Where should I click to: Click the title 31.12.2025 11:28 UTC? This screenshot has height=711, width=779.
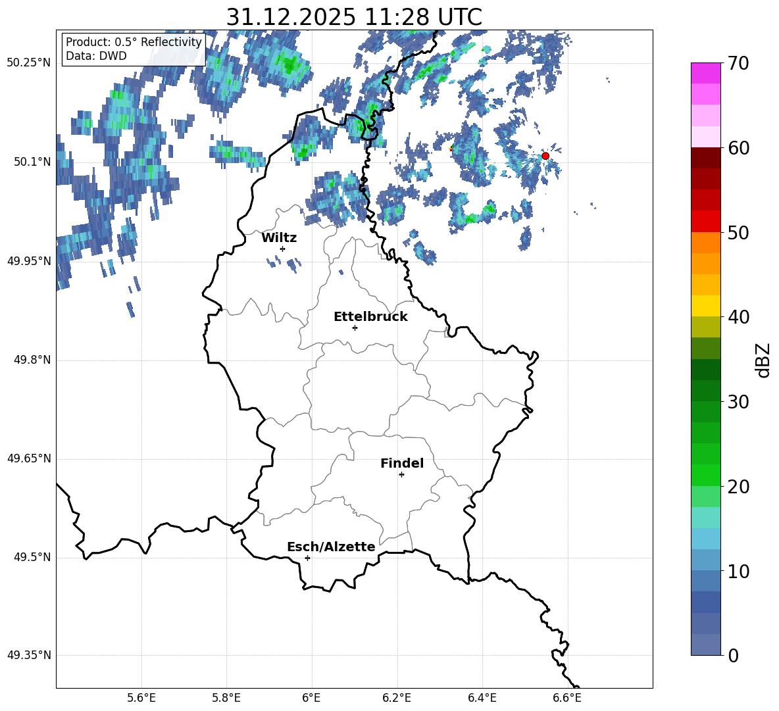point(354,17)
